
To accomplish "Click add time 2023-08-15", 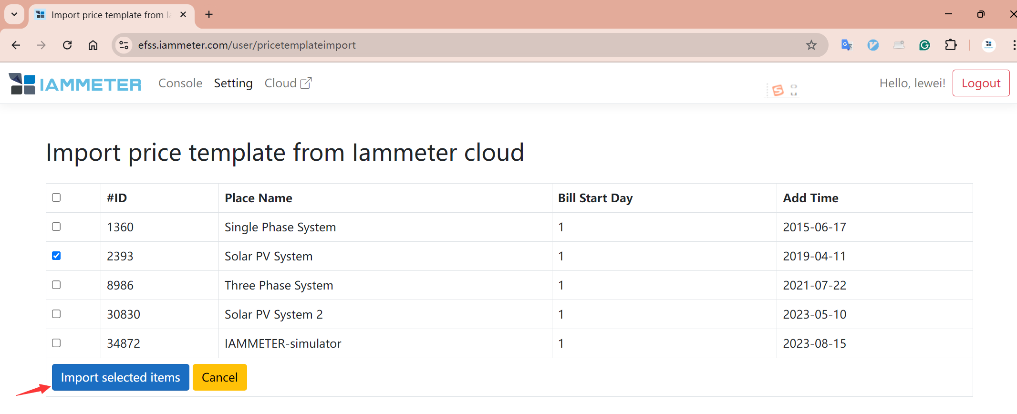I will point(814,343).
